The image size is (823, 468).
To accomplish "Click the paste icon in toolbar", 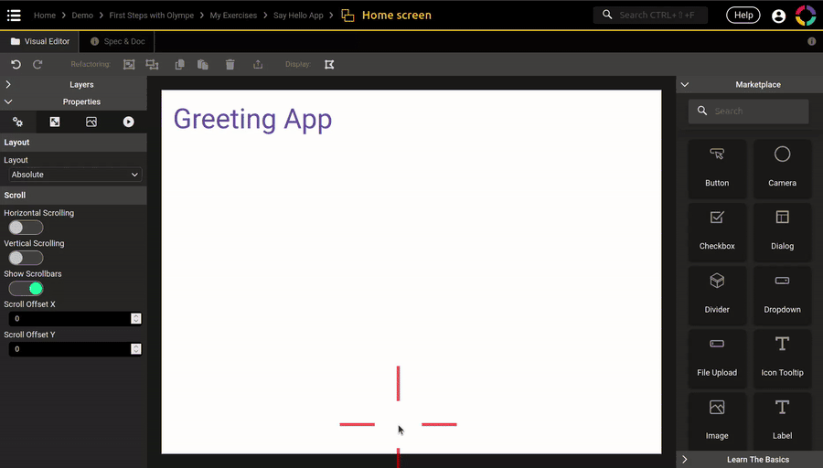I will 202,65.
